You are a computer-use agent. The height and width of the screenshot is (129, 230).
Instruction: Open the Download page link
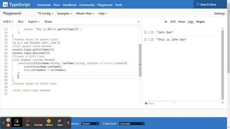(44, 5)
